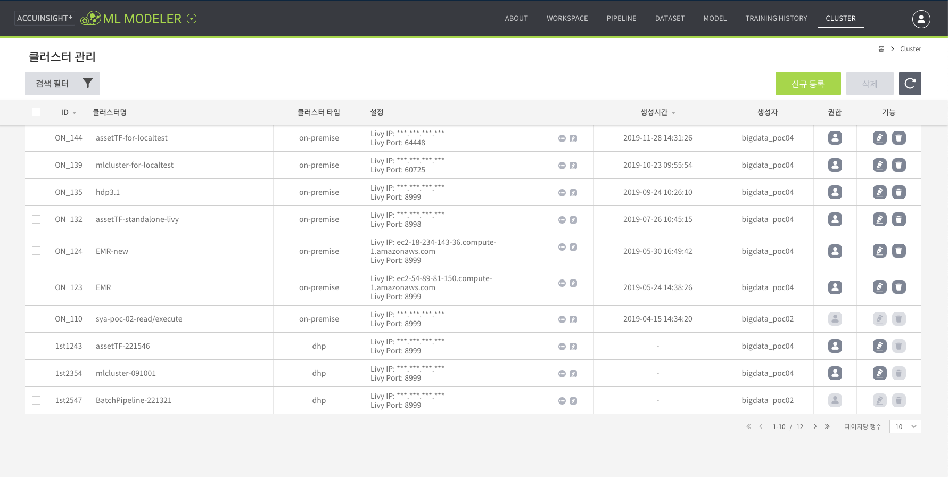Click the ACCUINSIGHT+ logo
948x477 pixels.
[45, 18]
